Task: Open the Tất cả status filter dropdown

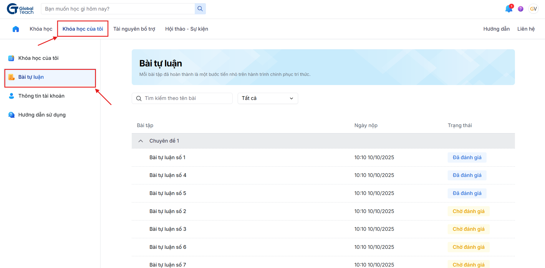Action: point(267,98)
